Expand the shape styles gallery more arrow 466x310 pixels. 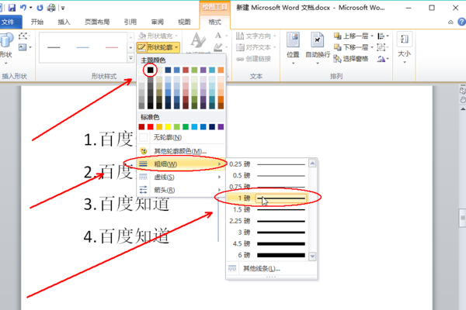[x=130, y=58]
